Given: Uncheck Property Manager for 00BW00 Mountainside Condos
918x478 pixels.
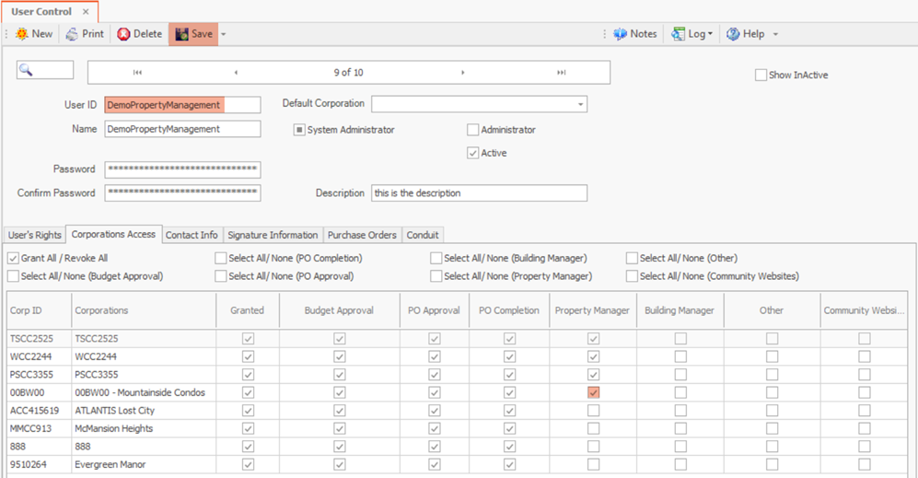Looking at the screenshot, I should (x=593, y=392).
